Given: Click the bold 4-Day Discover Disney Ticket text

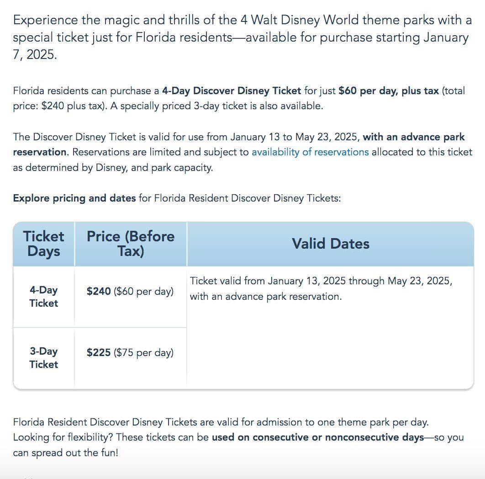Looking at the screenshot, I should coord(232,90).
